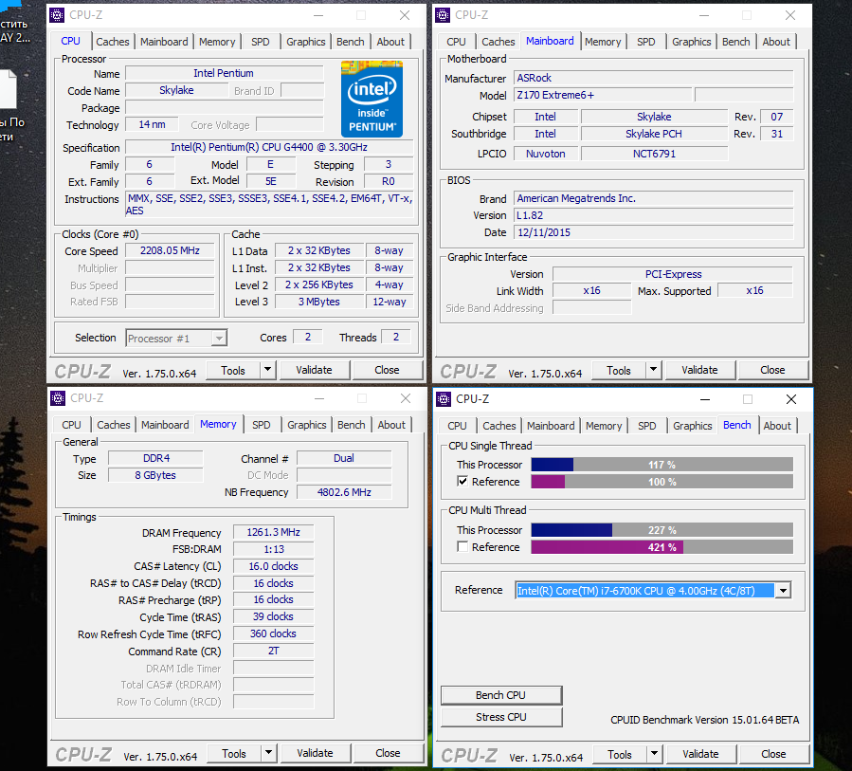The image size is (852, 771).
Task: Click BIOS Date 12/11/2015 value
Action: (654, 232)
